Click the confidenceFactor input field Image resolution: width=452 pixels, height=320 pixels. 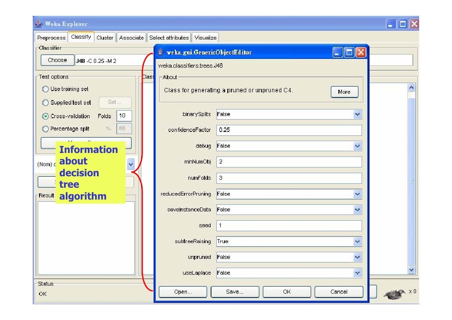click(x=289, y=130)
